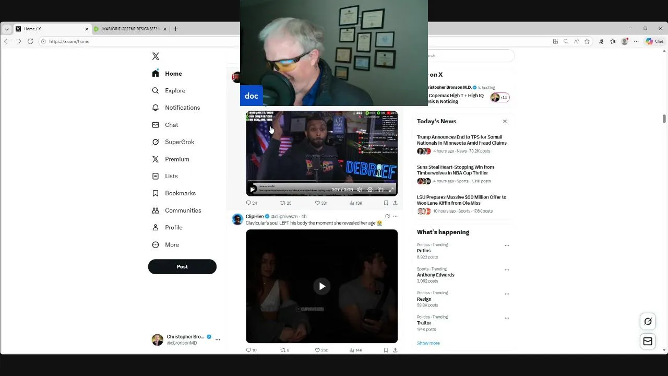Toggle fullscreen on the Debrief video

[391, 190]
